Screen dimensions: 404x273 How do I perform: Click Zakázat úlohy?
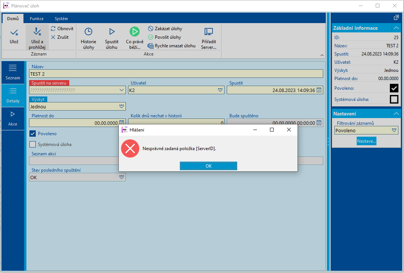[x=165, y=29]
